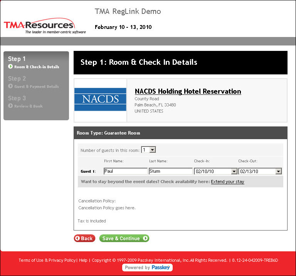Open the Help link in footer
Image resolution: width=296 pixels, height=276 pixels.
83,260
